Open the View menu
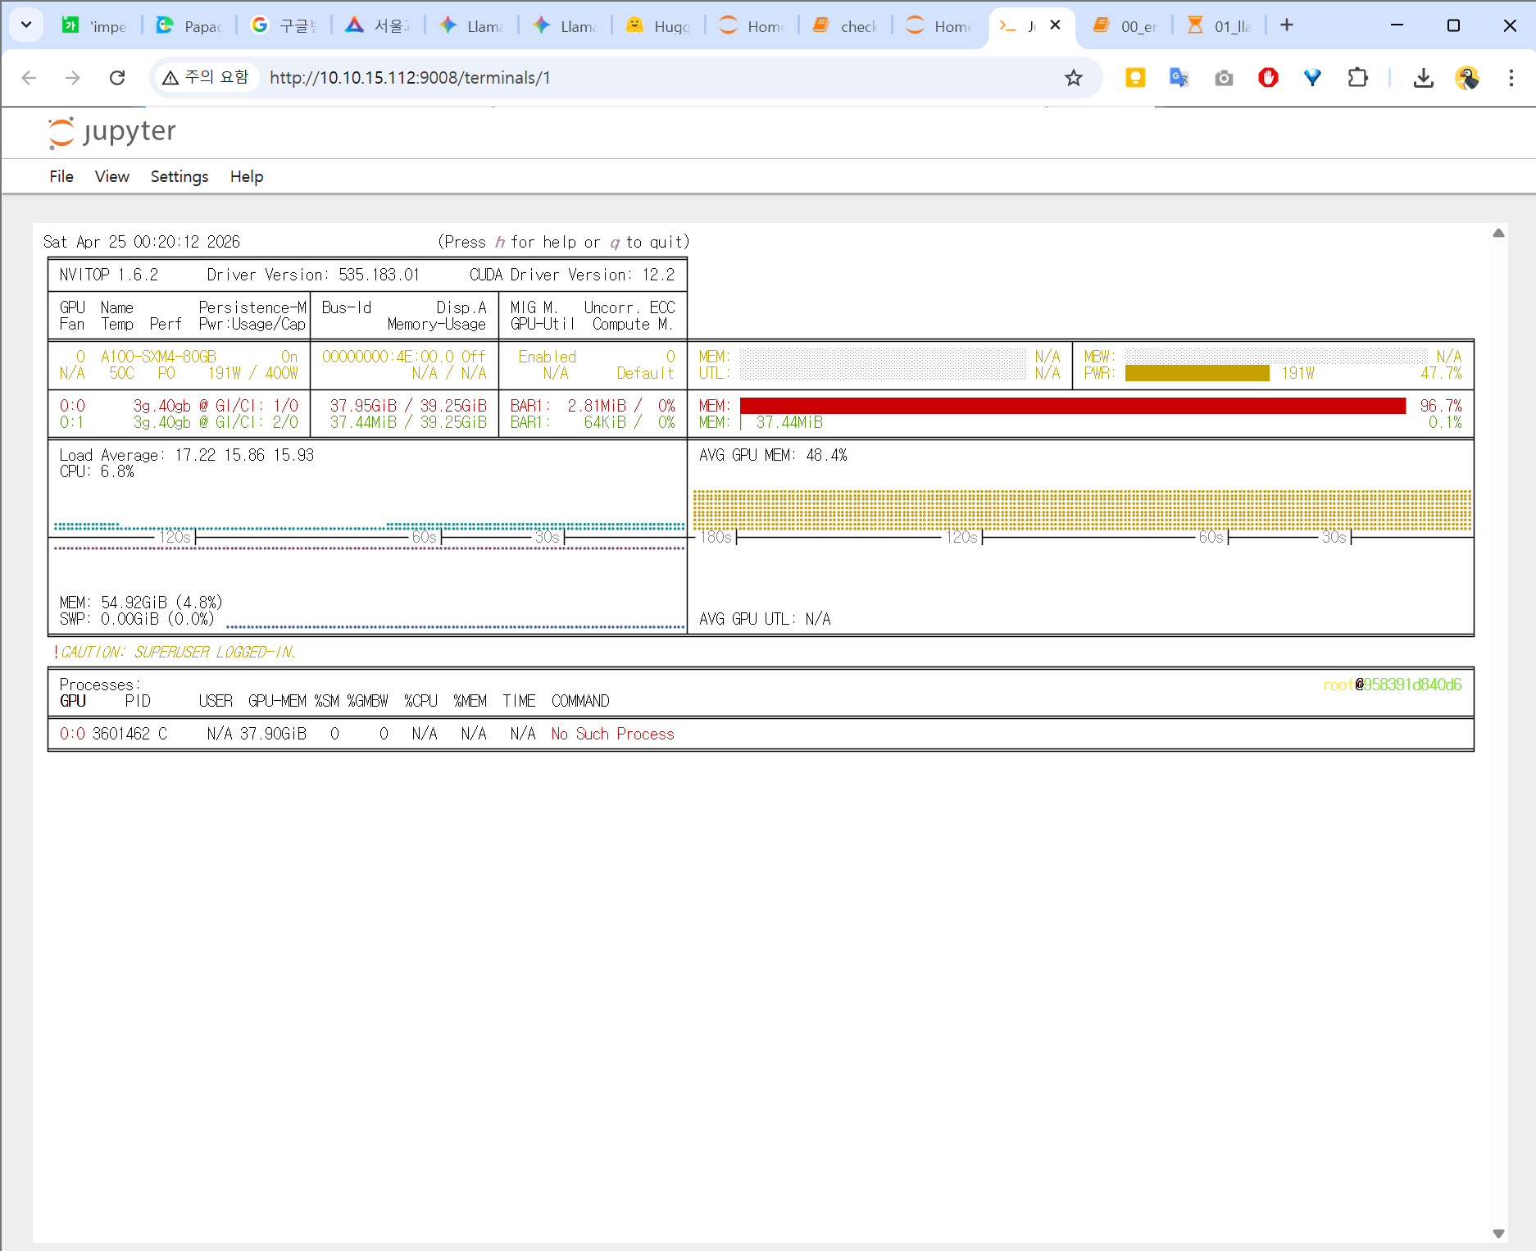Image resolution: width=1536 pixels, height=1251 pixels. click(112, 177)
